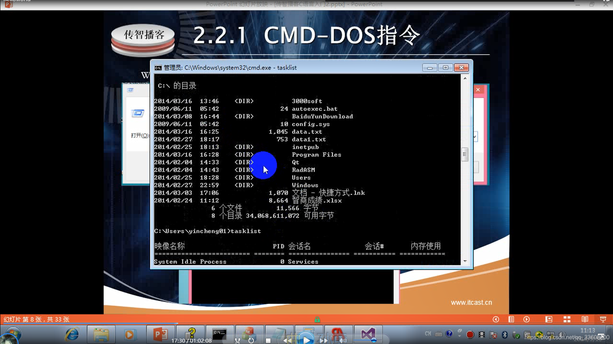Advance to next slide in status bar
Image resolution: width=613 pixels, height=344 pixels.
526,319
